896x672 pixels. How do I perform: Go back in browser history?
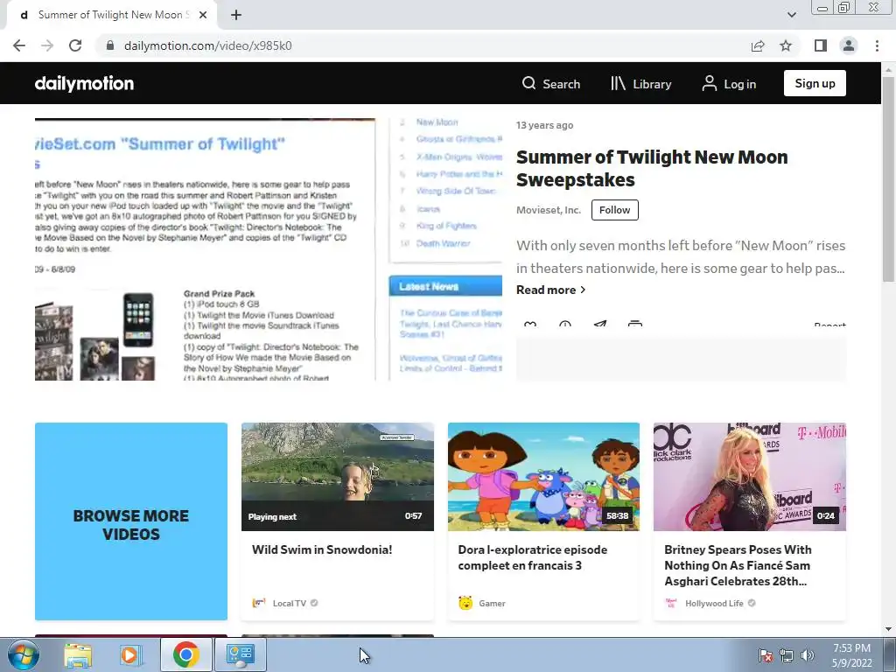click(x=19, y=45)
